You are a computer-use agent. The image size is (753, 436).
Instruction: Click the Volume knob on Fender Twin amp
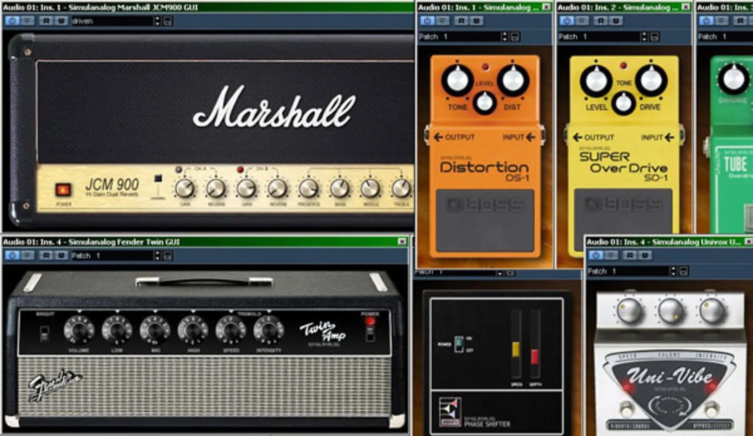click(x=79, y=330)
